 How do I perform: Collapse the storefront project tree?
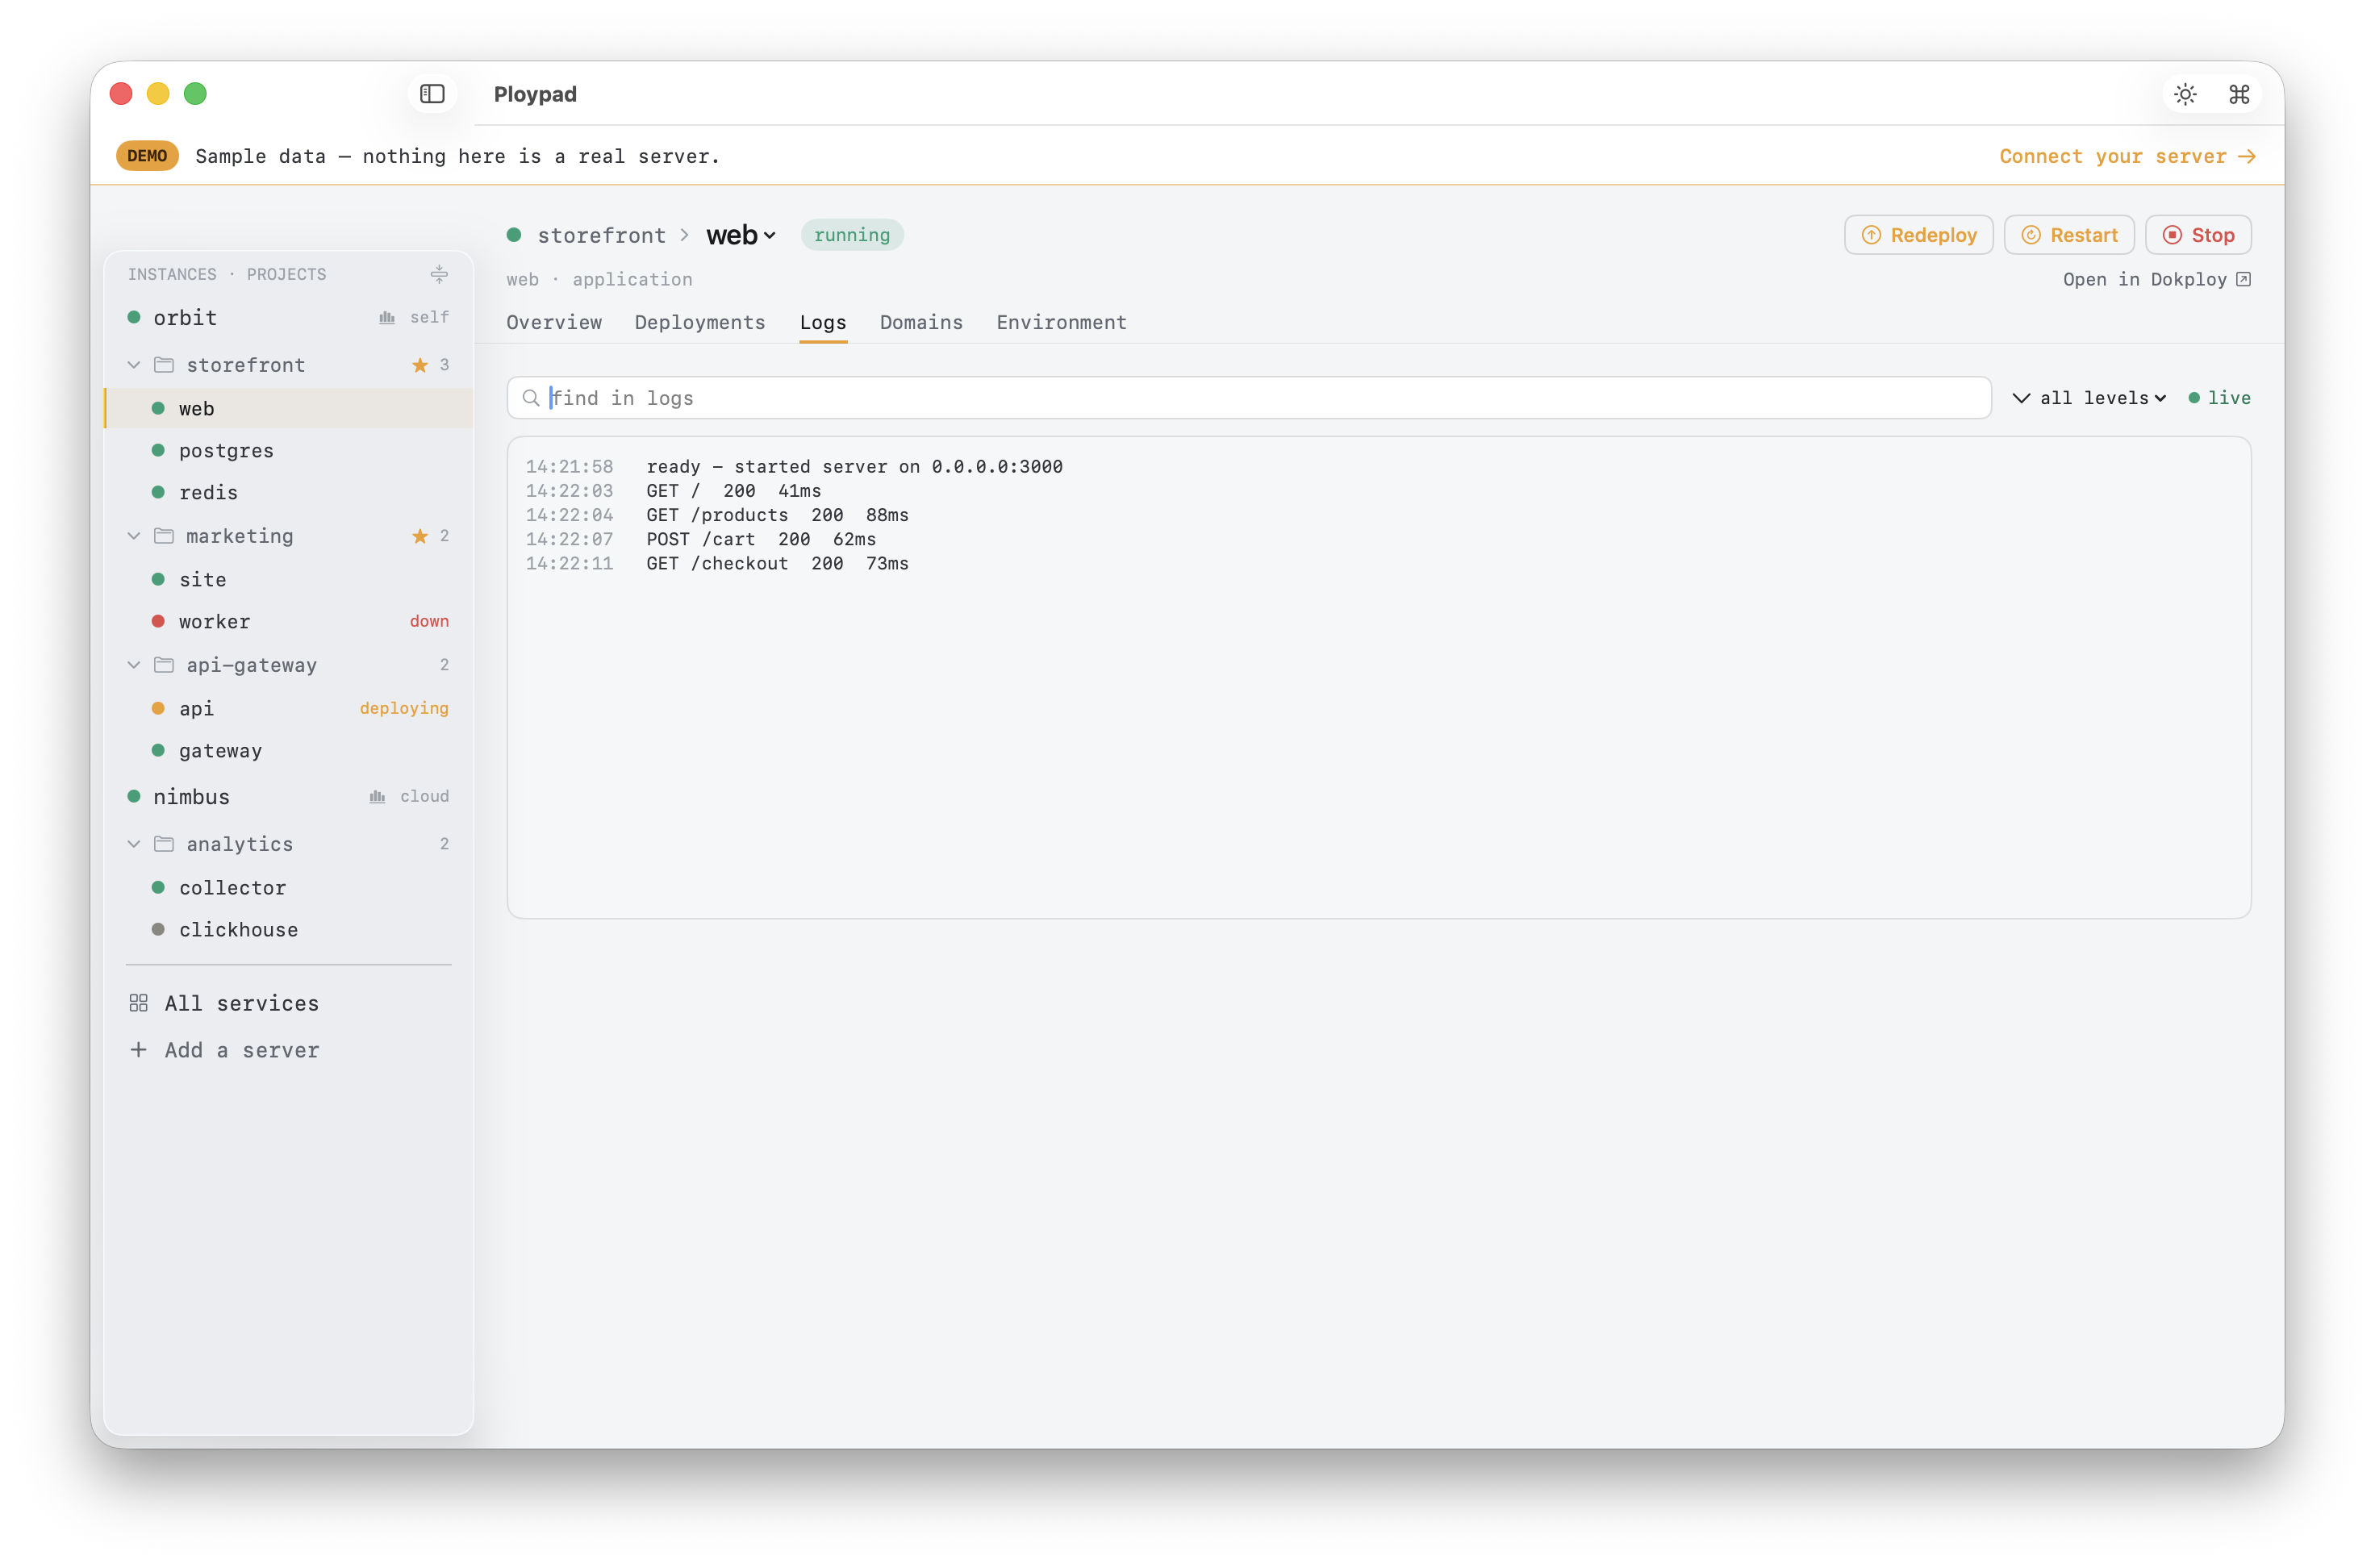click(134, 365)
